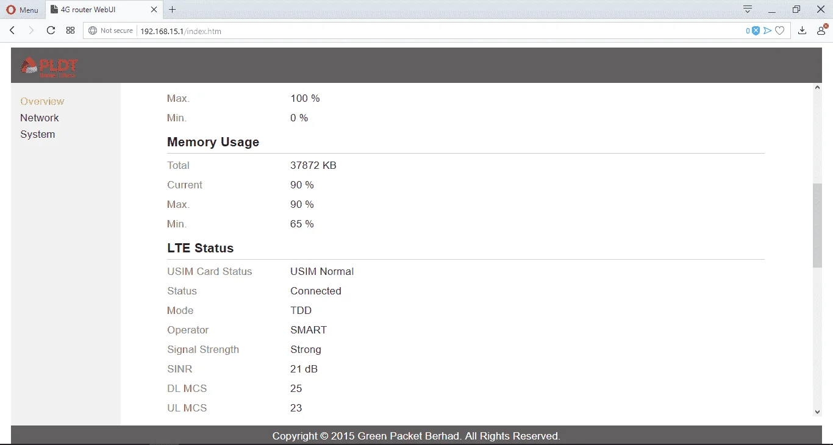Click the DL MCS label
The height and width of the screenshot is (445, 833).
click(187, 388)
